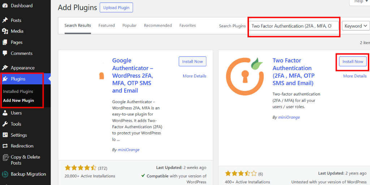This screenshot has height=185, width=370.
Task: Open Backup Migration menu item
Action: click(x=28, y=174)
